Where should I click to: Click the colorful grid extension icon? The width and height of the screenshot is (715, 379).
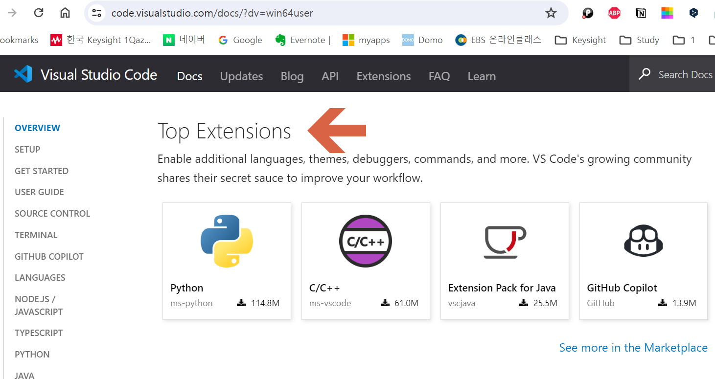(x=667, y=13)
